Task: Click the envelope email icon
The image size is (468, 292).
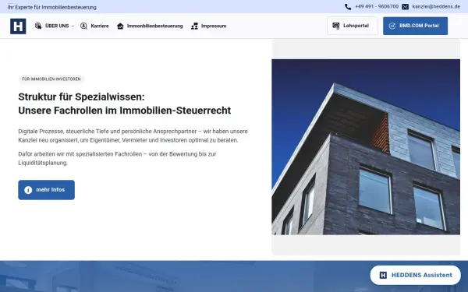Action: [x=405, y=6]
